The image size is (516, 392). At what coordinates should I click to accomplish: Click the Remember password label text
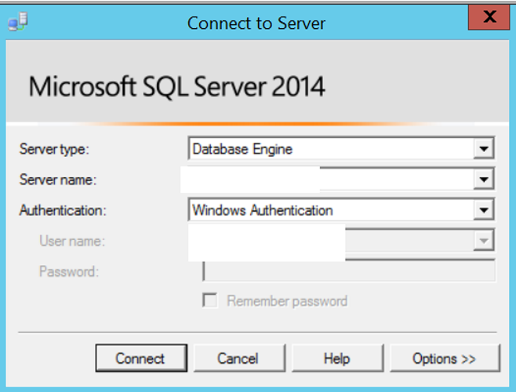point(287,301)
